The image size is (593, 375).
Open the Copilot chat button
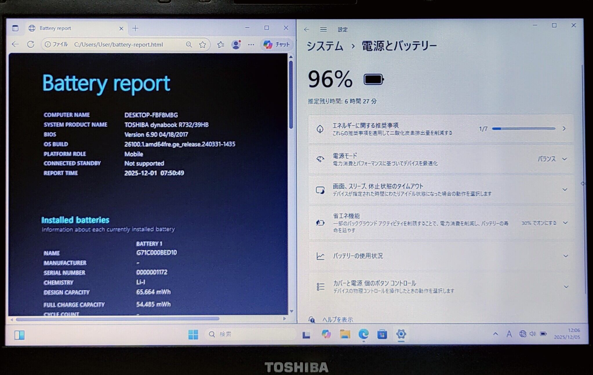point(276,44)
